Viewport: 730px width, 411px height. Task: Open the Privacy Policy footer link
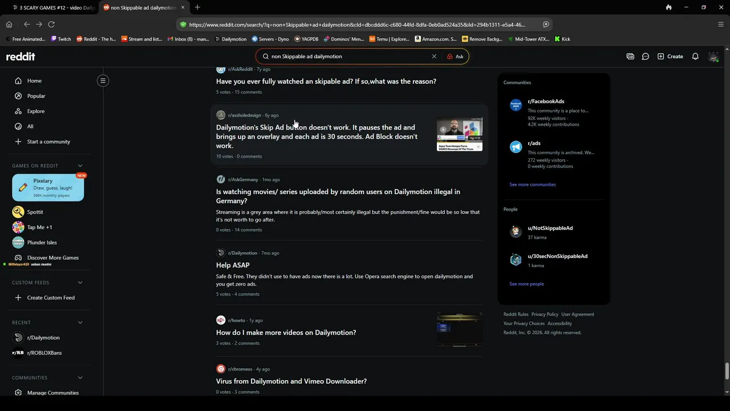tap(545, 315)
